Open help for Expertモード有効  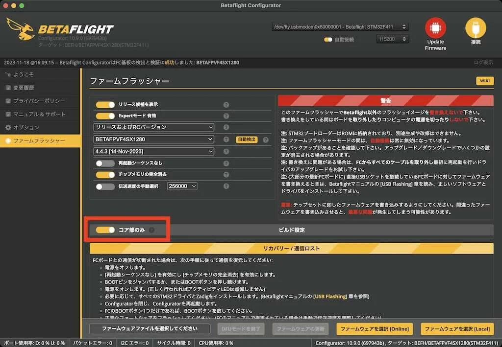coord(226,116)
